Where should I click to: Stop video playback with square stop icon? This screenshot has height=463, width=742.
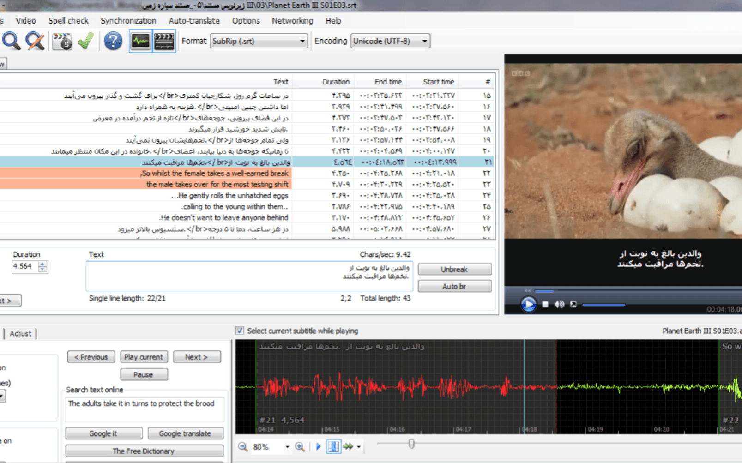[x=545, y=305]
